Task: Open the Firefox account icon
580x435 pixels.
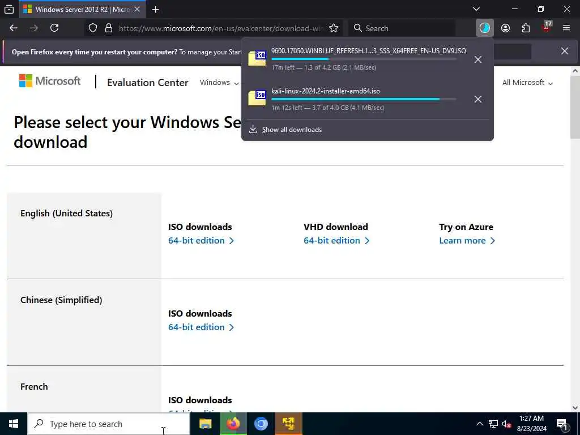Action: pyautogui.click(x=505, y=28)
